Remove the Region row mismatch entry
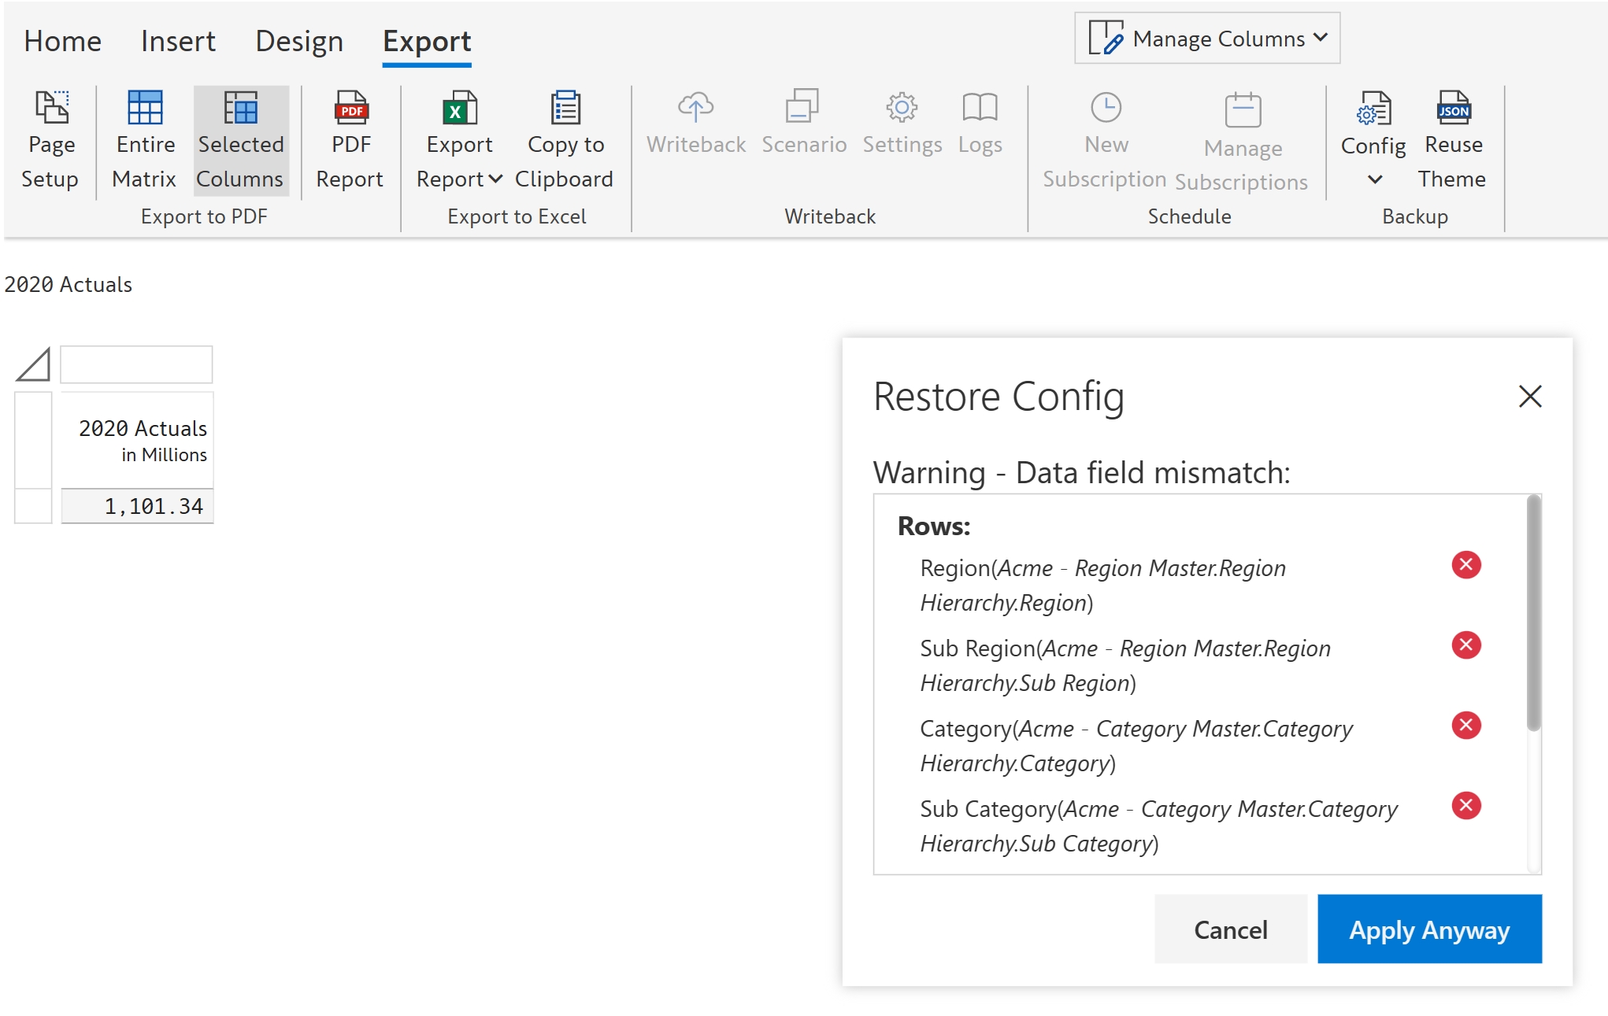 (1466, 565)
